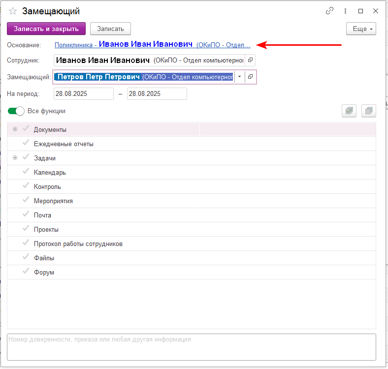
Task: Click the Записать button
Action: tap(110, 29)
